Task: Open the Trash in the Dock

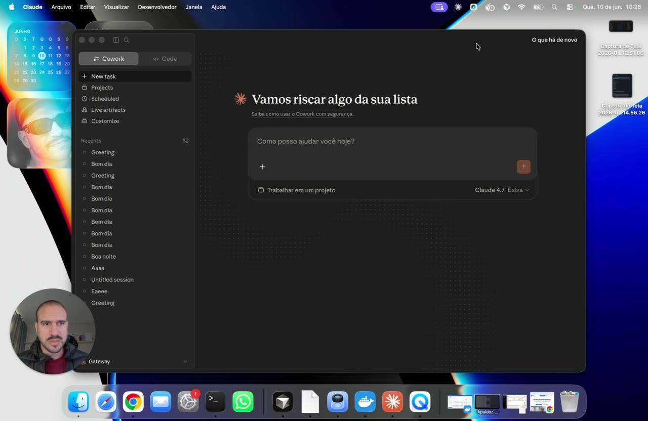Action: pos(570,402)
